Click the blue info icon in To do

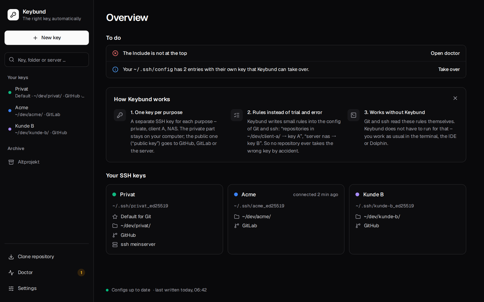(x=115, y=69)
